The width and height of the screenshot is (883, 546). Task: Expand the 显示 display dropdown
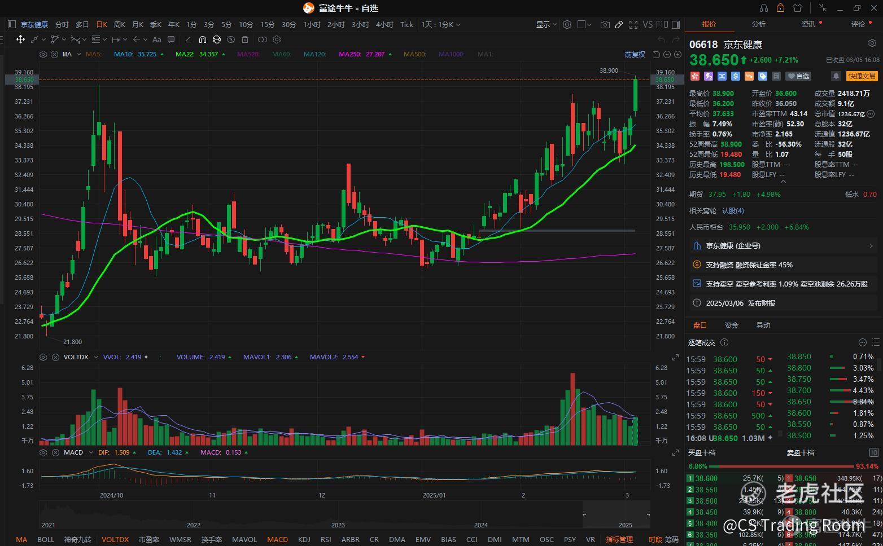546,25
